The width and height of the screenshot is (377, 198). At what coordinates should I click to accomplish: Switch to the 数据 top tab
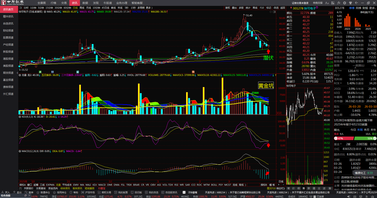click(x=85, y=3)
